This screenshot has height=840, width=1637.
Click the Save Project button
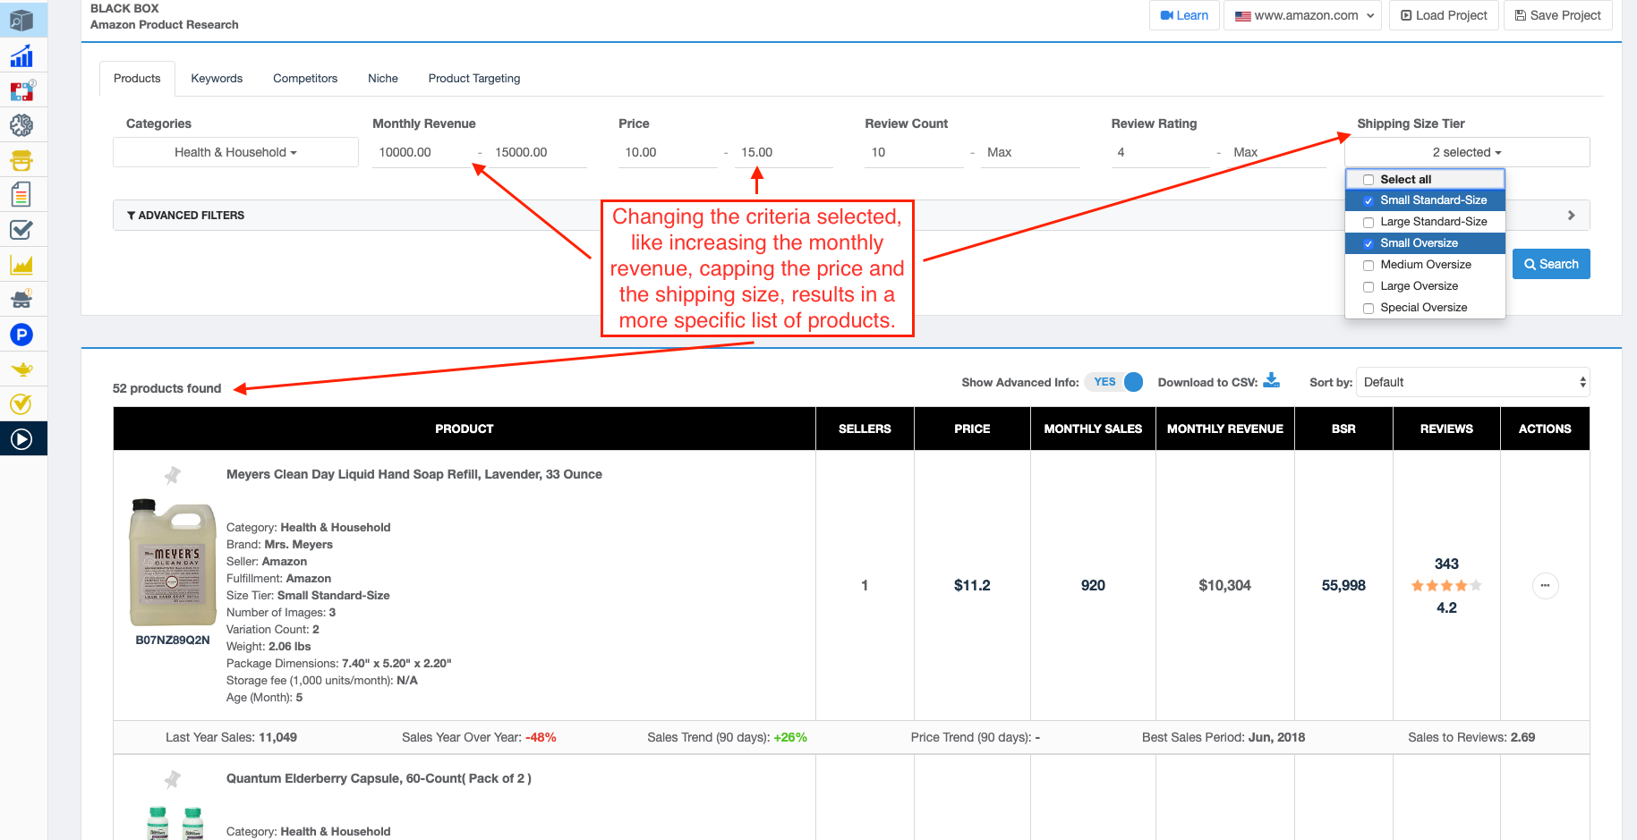[1558, 15]
